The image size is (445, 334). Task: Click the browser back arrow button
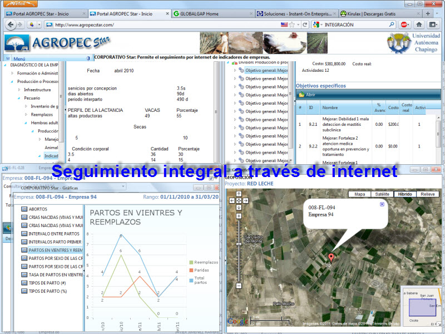coord(11,24)
